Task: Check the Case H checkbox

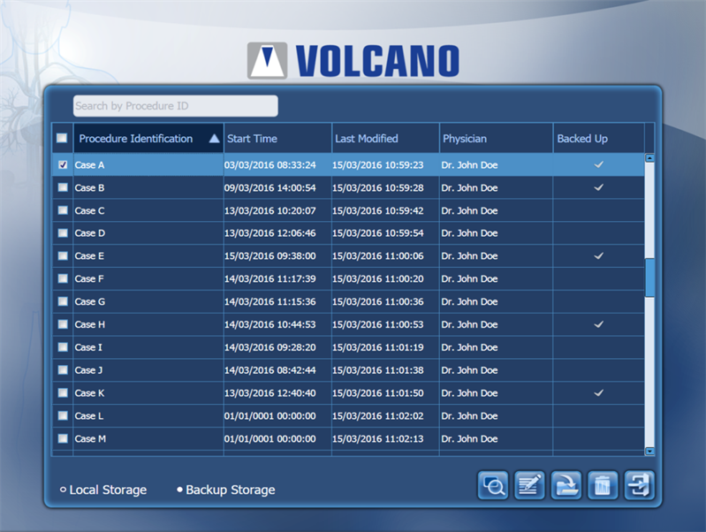Action: pyautogui.click(x=63, y=324)
